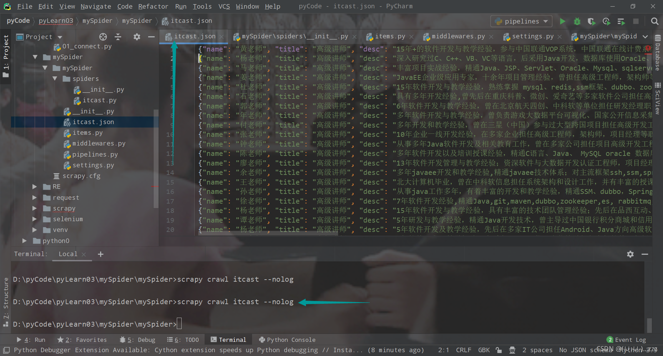Expand the python0 folder
Viewport: 663px width, 356px height.
click(x=25, y=241)
